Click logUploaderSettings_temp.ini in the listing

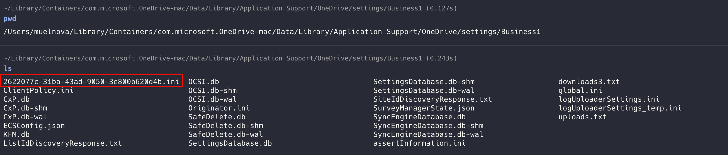(620, 108)
